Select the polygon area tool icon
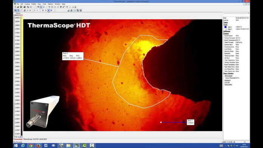This screenshot has height=148, width=263. 58,7
